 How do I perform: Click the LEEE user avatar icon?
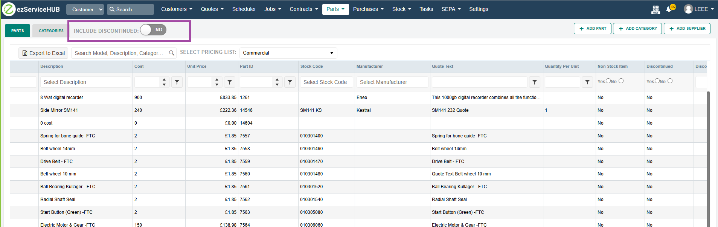click(x=688, y=9)
